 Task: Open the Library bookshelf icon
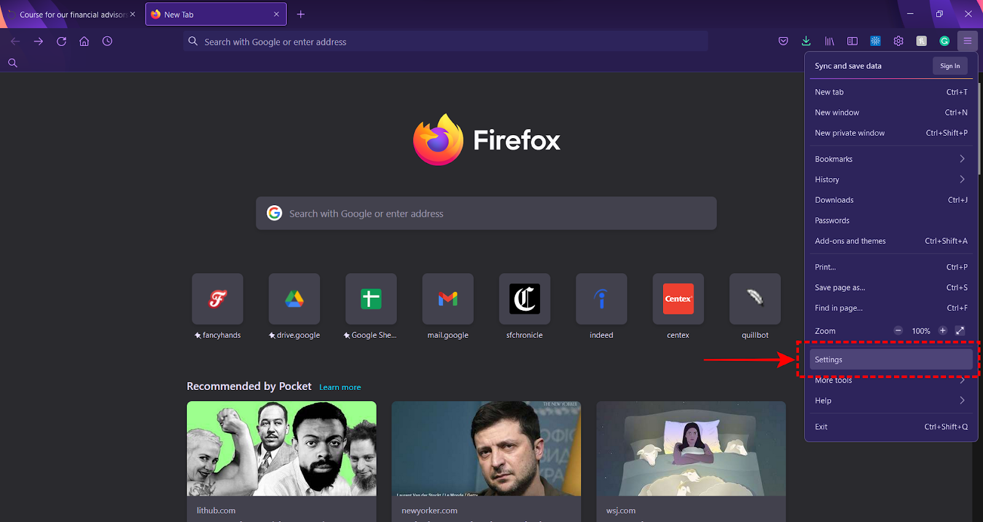pos(829,41)
